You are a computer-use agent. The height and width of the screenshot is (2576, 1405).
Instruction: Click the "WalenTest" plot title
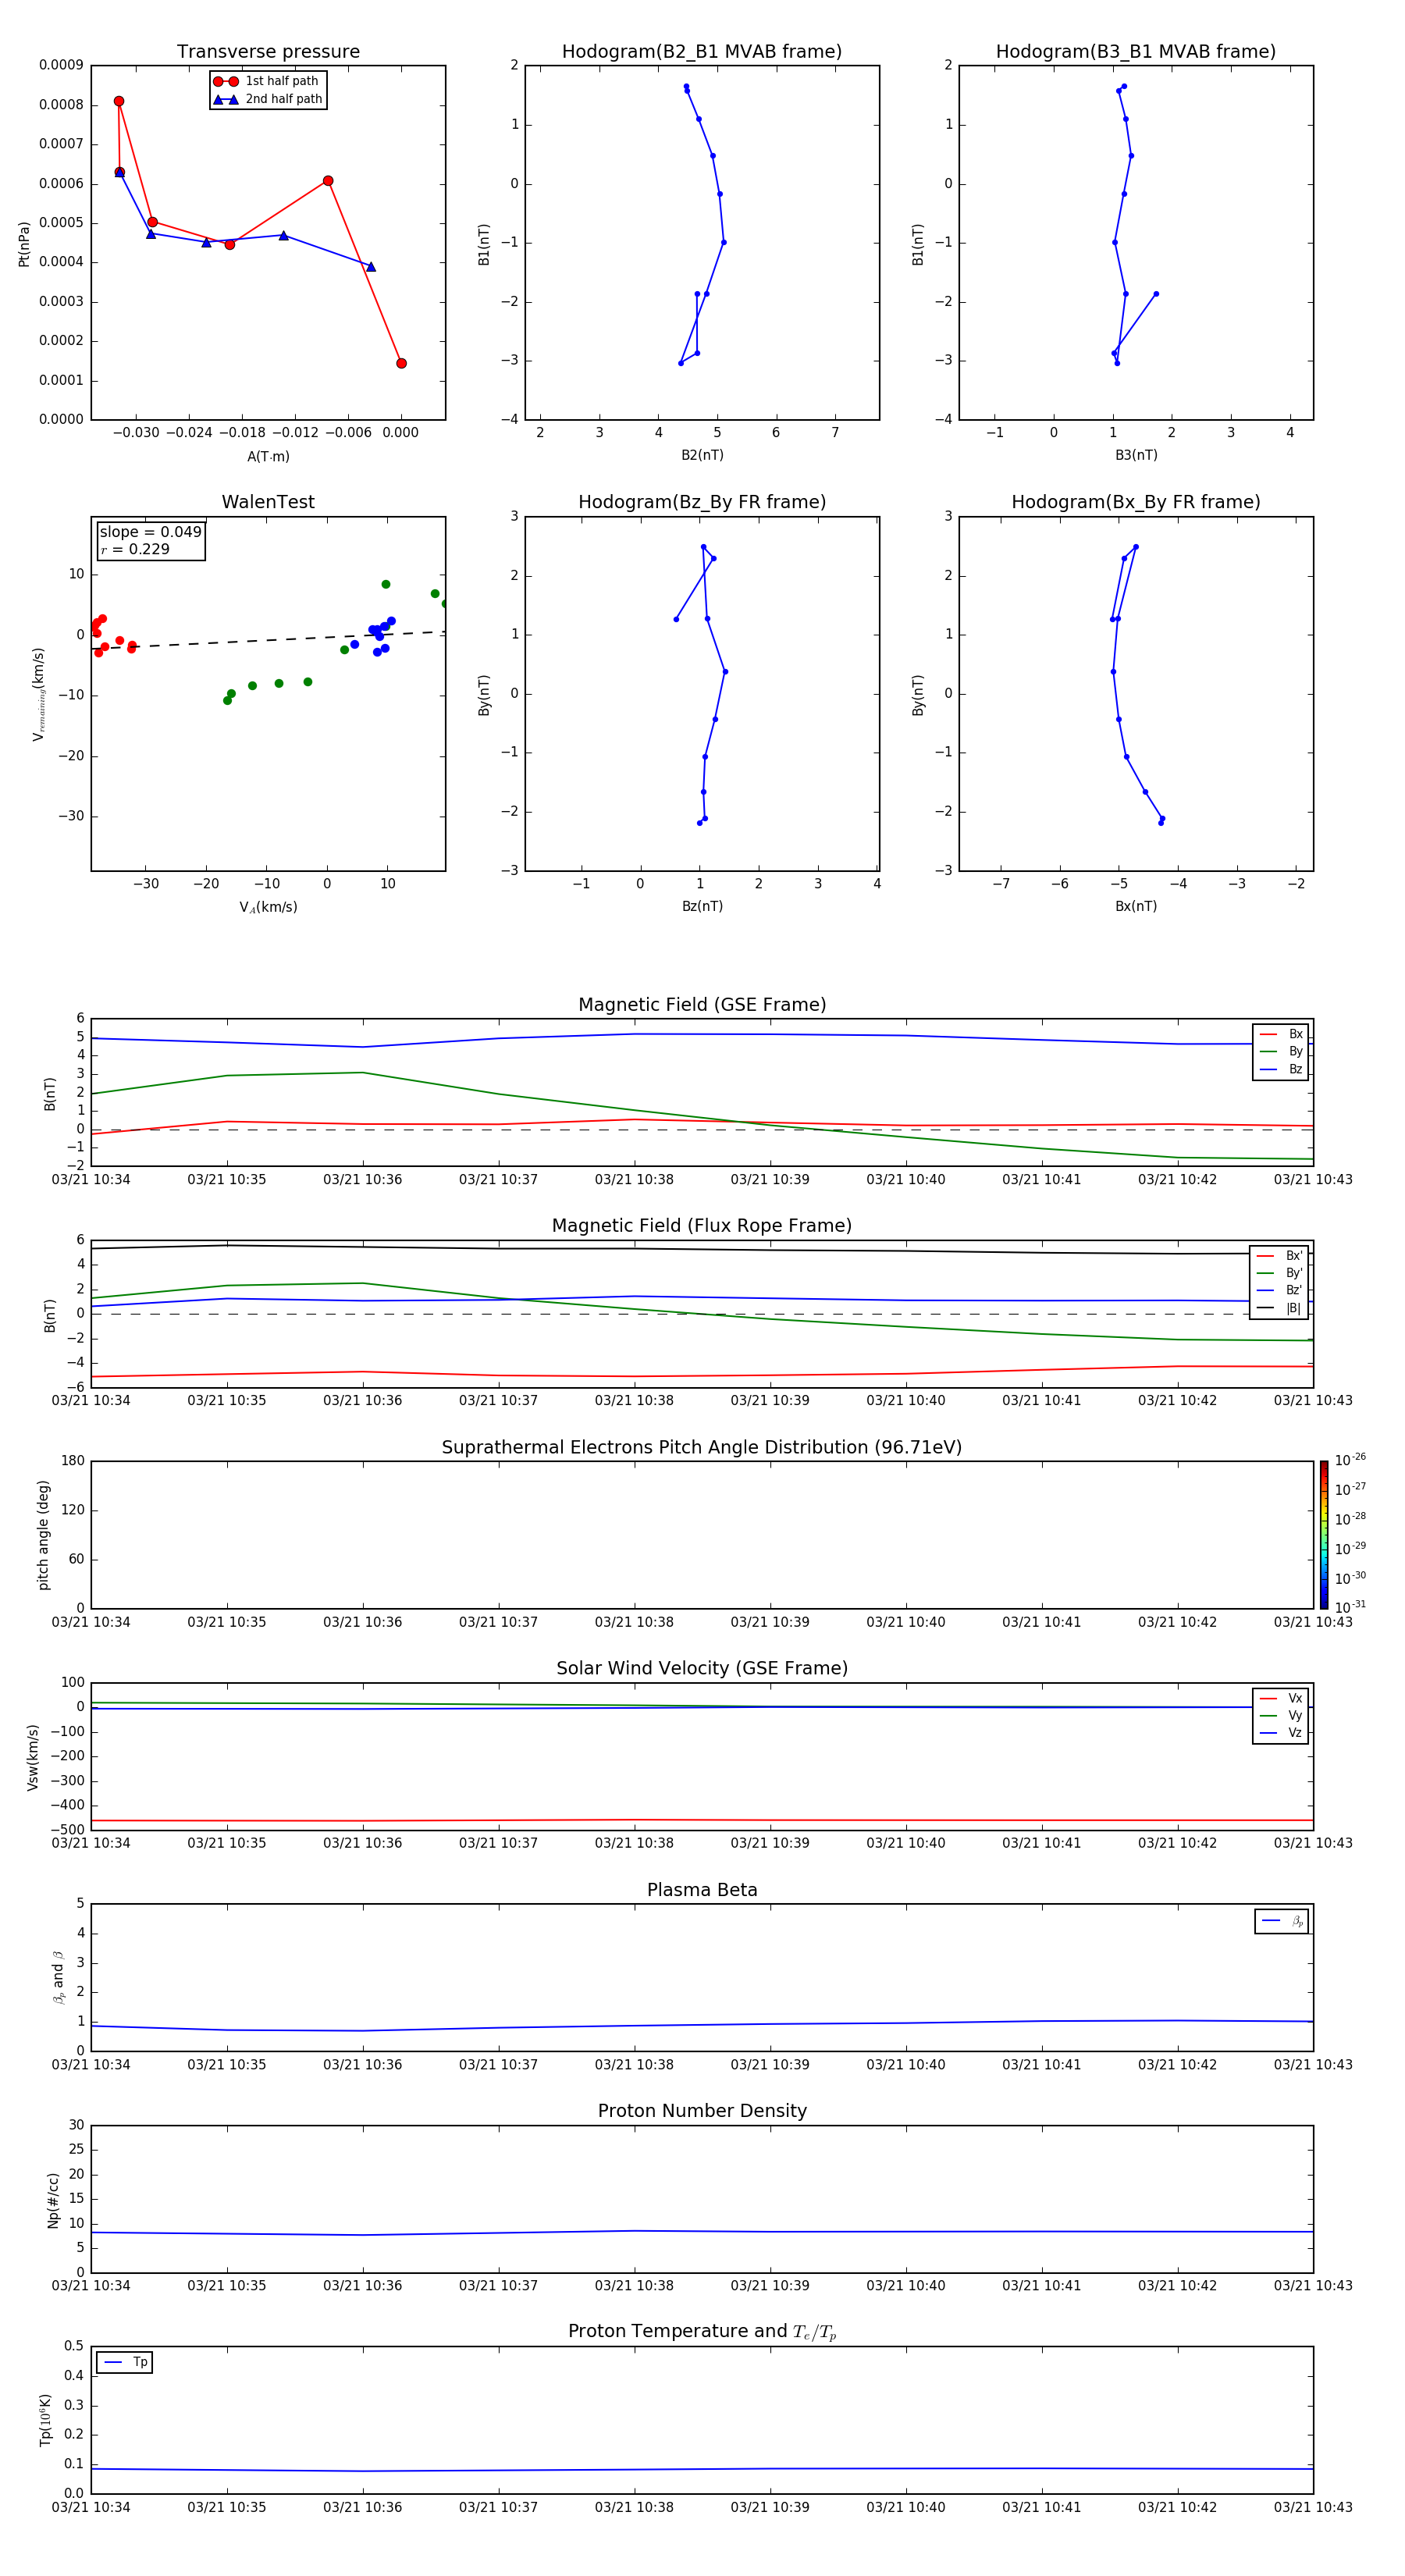pos(268,502)
